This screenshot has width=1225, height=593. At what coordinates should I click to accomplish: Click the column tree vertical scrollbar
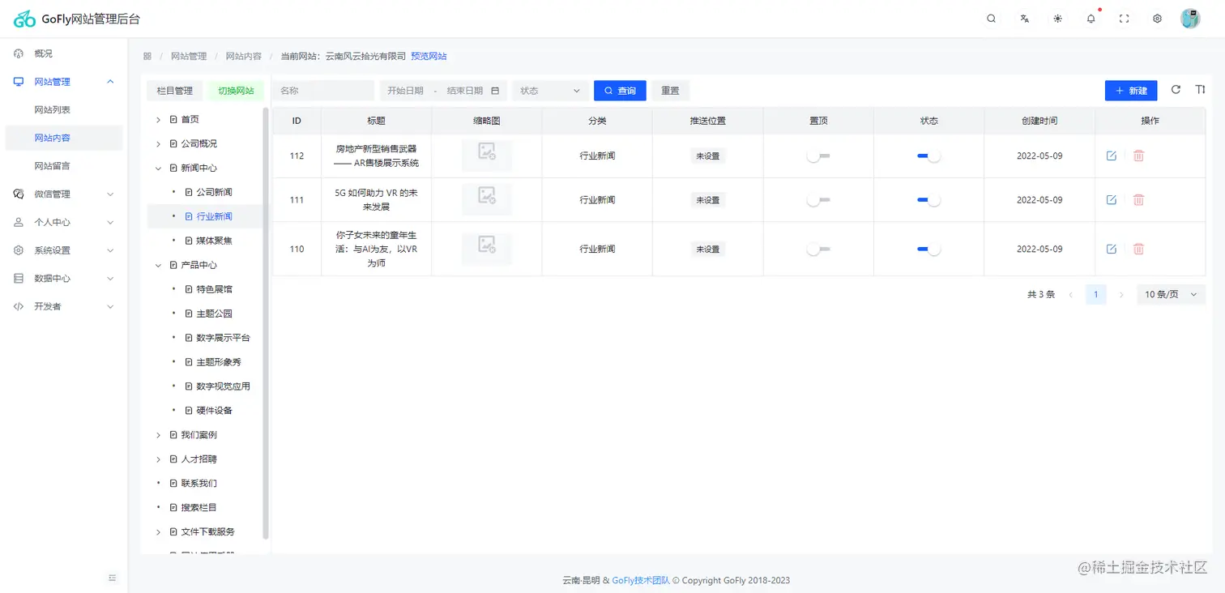pos(266,324)
